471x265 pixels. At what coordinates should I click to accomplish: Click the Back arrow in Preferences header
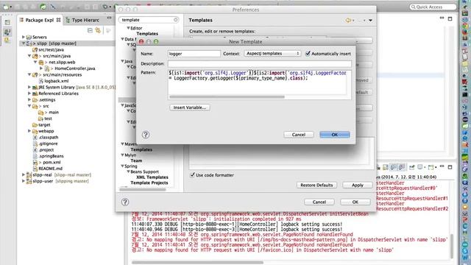348,20
